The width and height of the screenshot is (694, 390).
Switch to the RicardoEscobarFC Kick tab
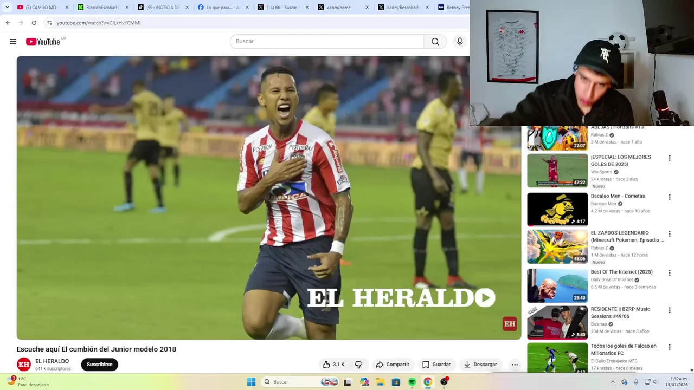click(102, 8)
